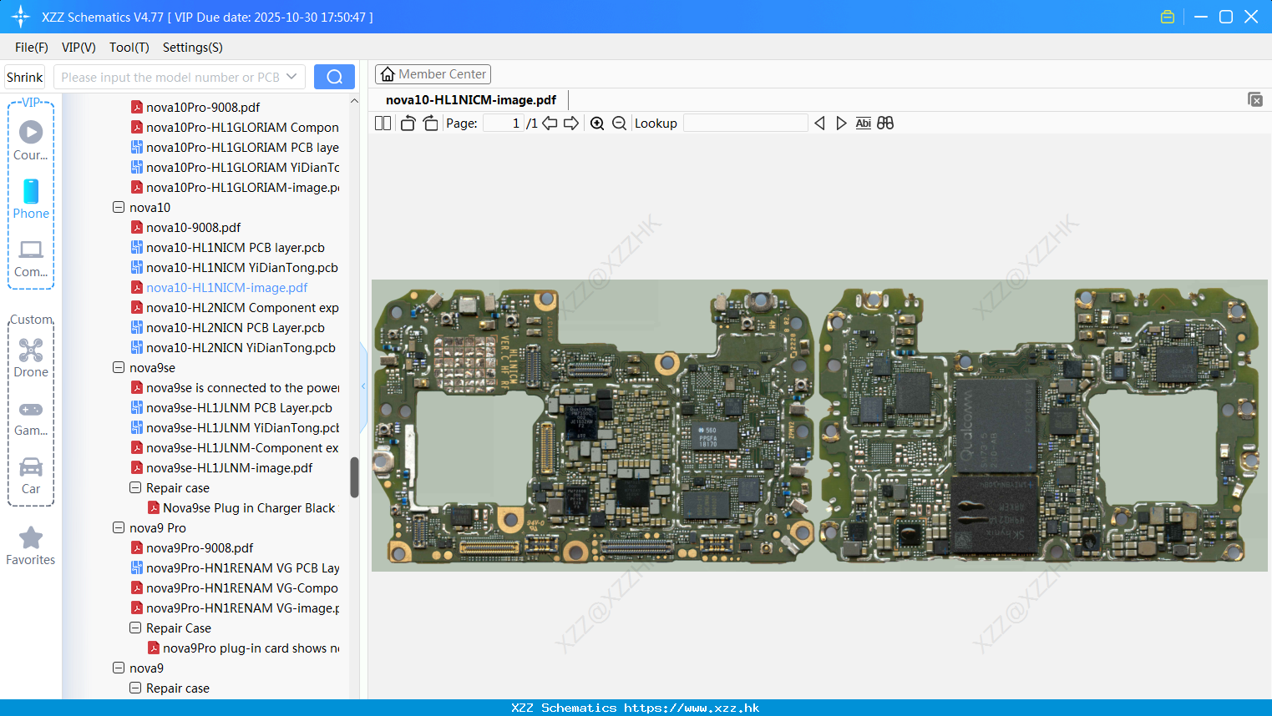The width and height of the screenshot is (1272, 716).
Task: Open the Game console category
Action: click(31, 418)
